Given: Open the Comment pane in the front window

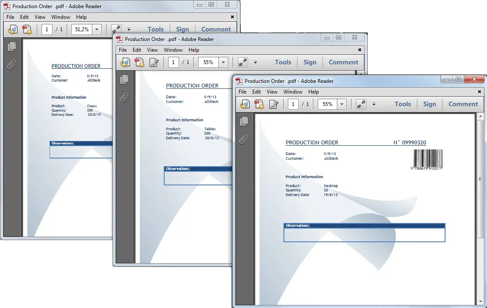Looking at the screenshot, I should click(x=463, y=104).
